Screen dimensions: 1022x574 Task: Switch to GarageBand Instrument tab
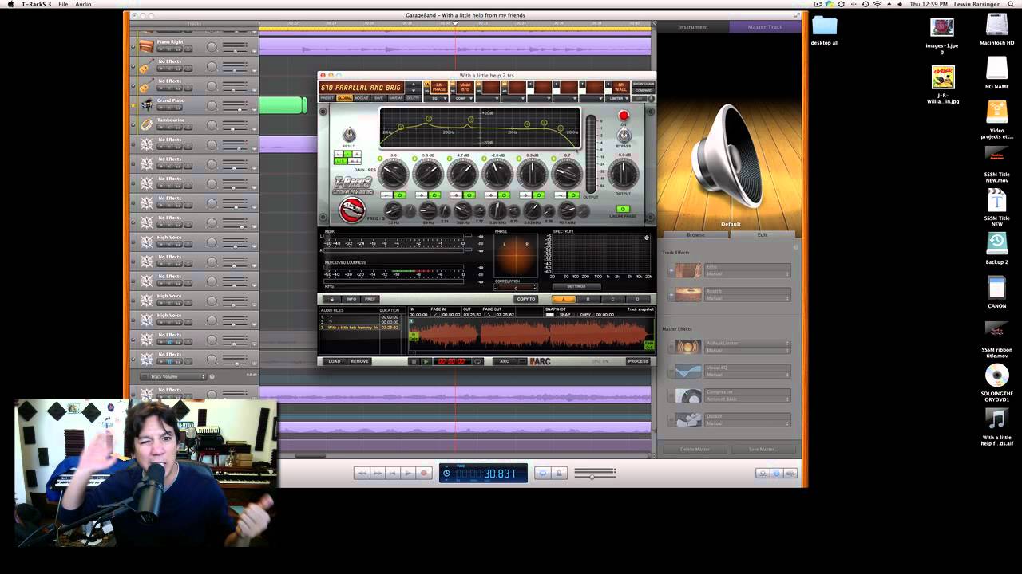click(693, 27)
